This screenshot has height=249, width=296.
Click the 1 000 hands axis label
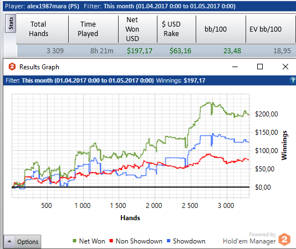tap(83, 206)
